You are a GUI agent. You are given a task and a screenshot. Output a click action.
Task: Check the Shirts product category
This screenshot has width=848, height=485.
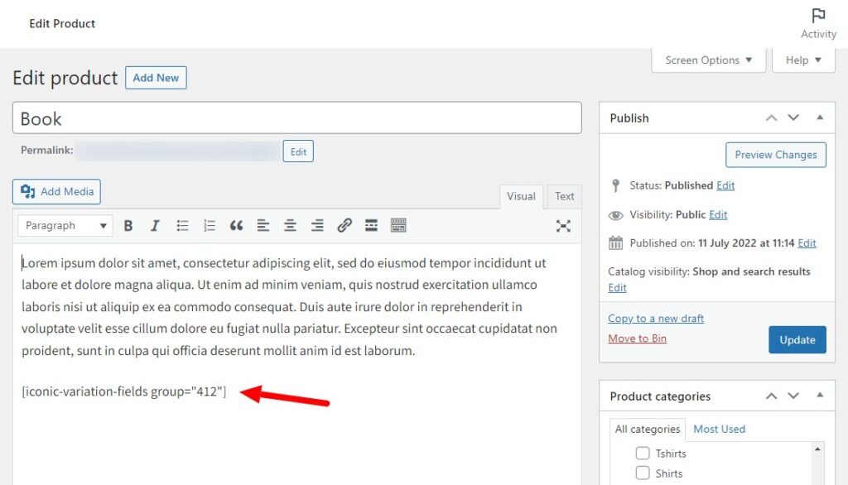643,473
